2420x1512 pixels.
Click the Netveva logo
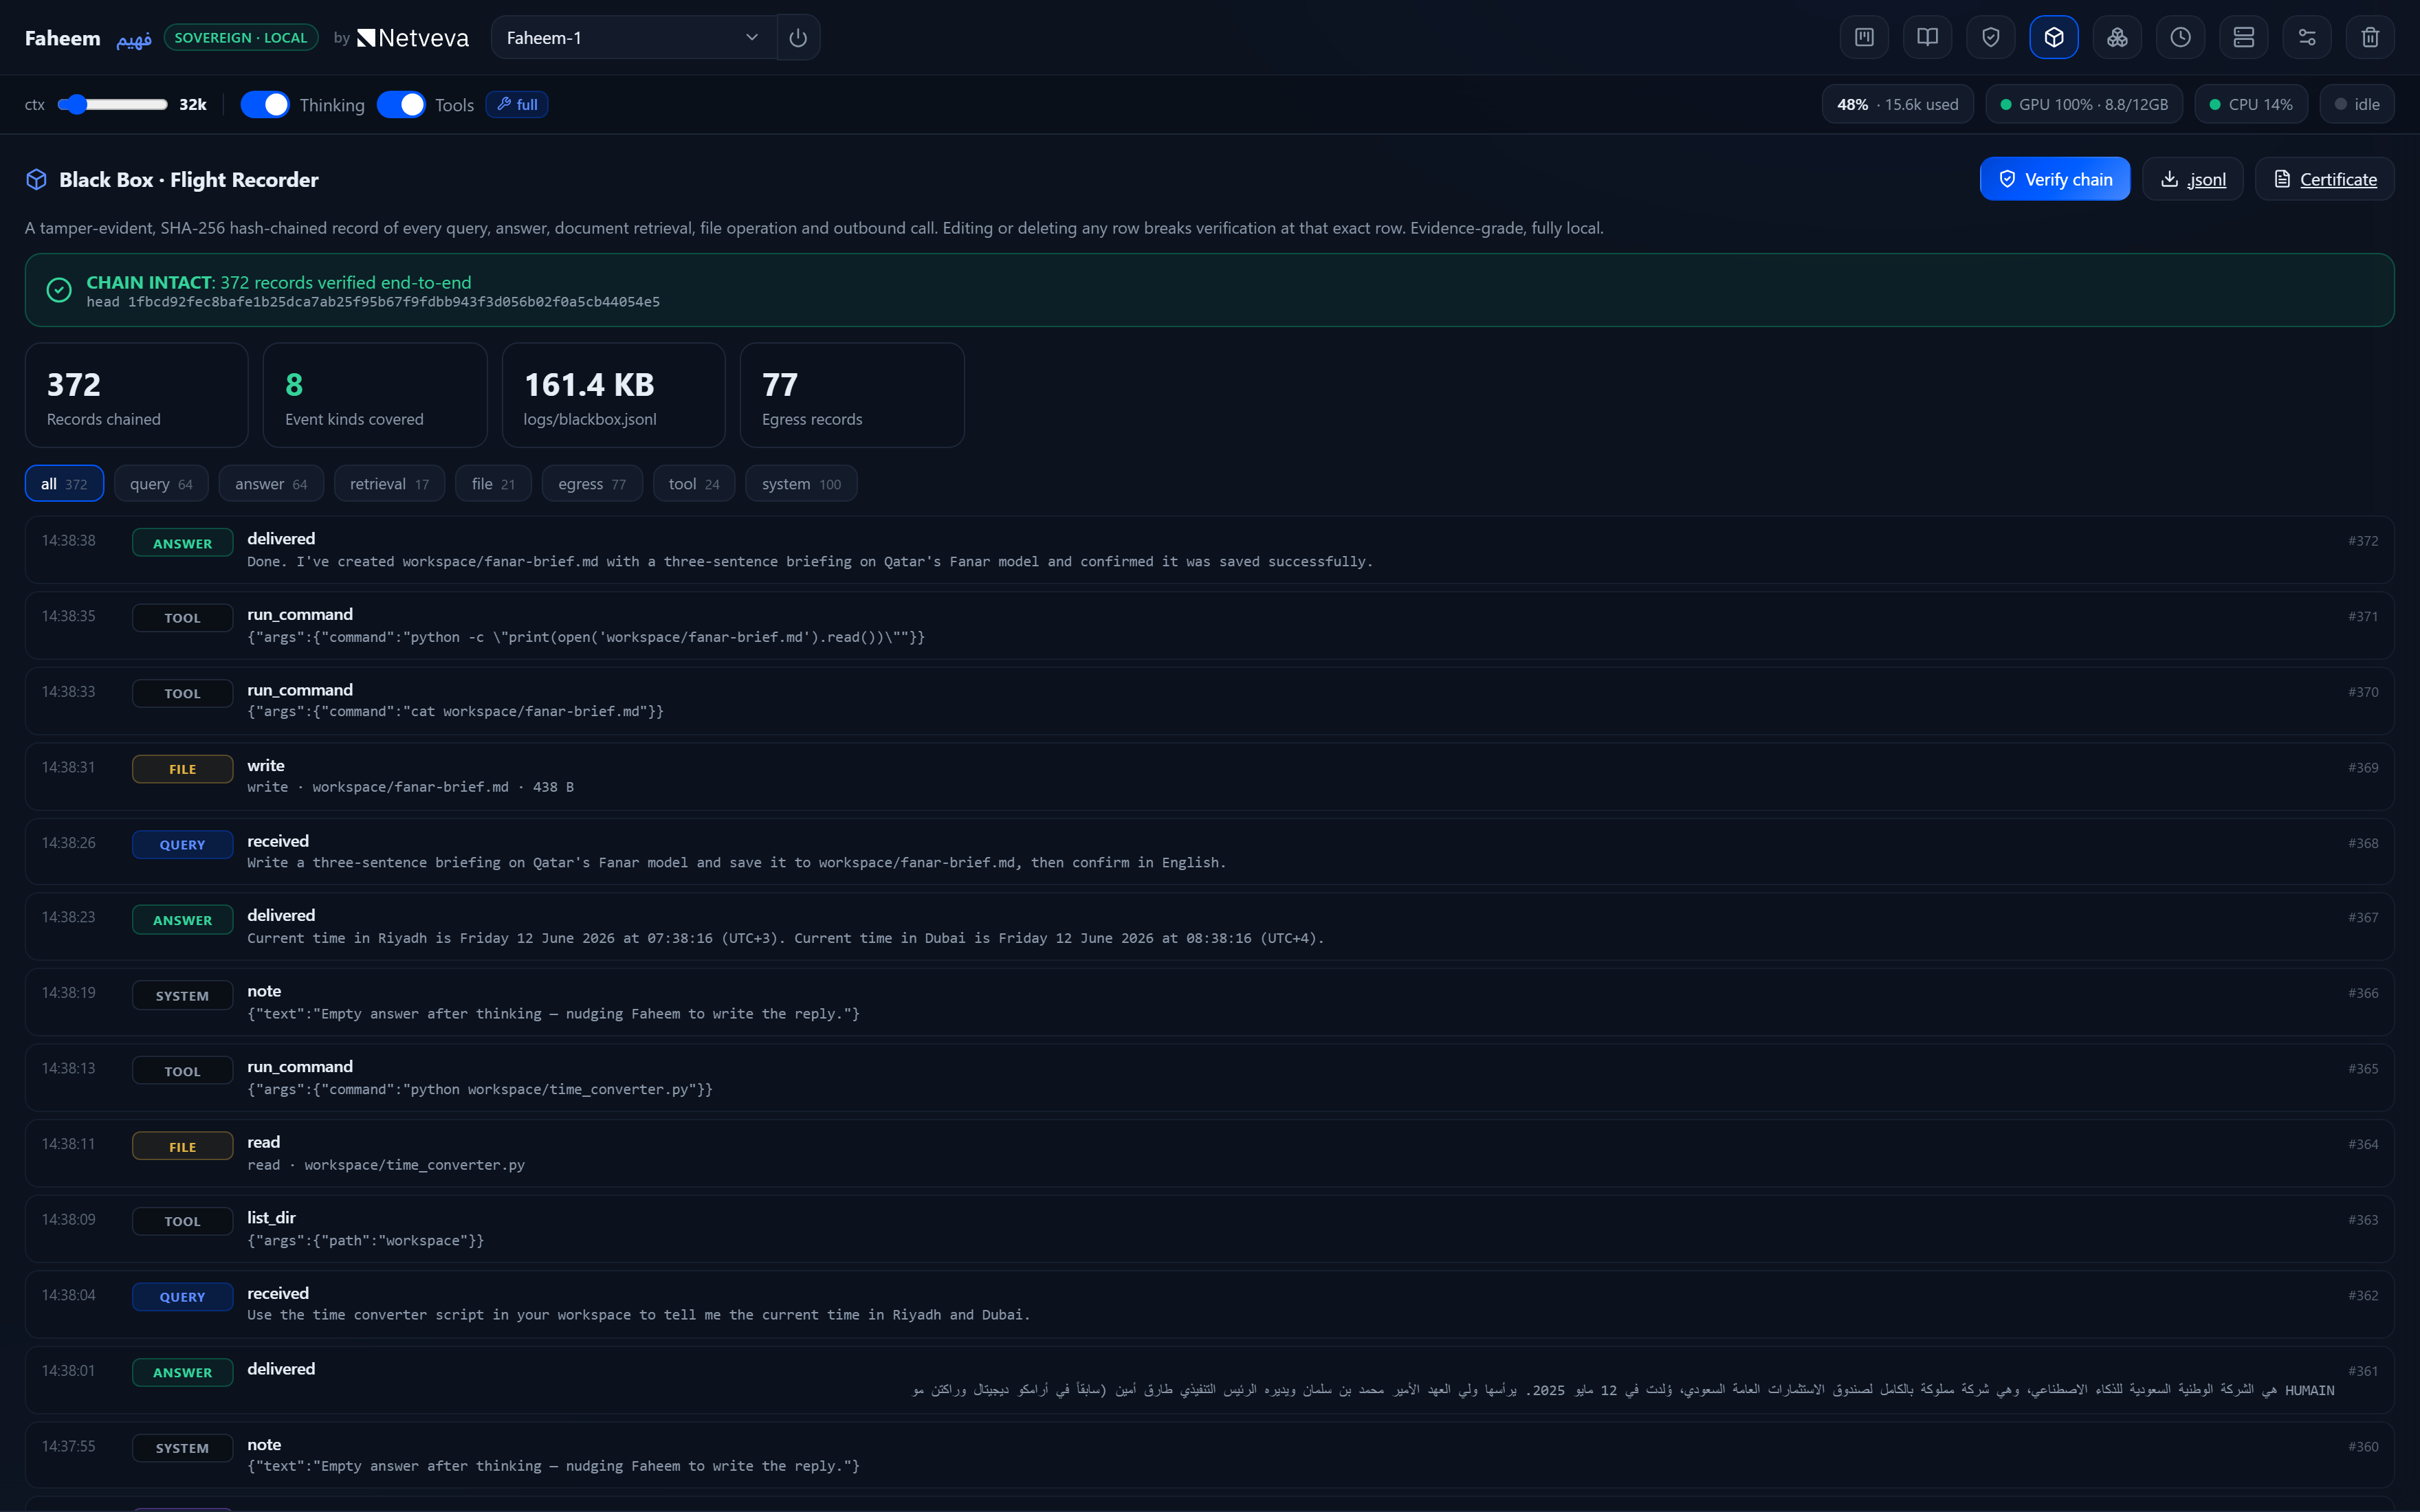(x=413, y=38)
